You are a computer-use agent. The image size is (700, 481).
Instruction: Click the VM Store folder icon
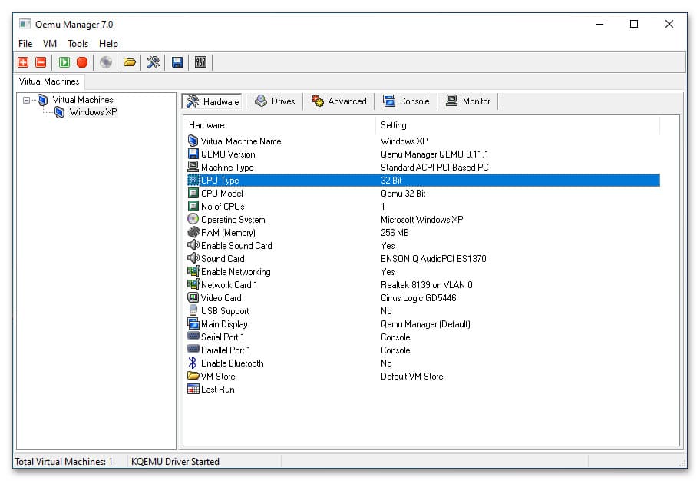pyautogui.click(x=193, y=376)
